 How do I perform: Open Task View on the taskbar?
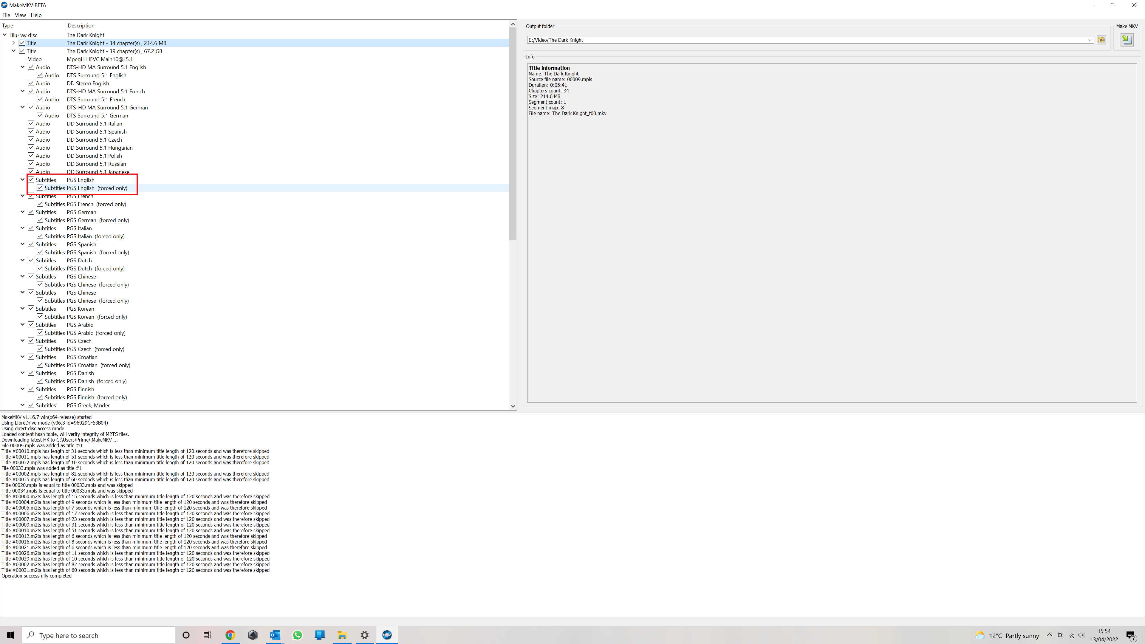[208, 635]
